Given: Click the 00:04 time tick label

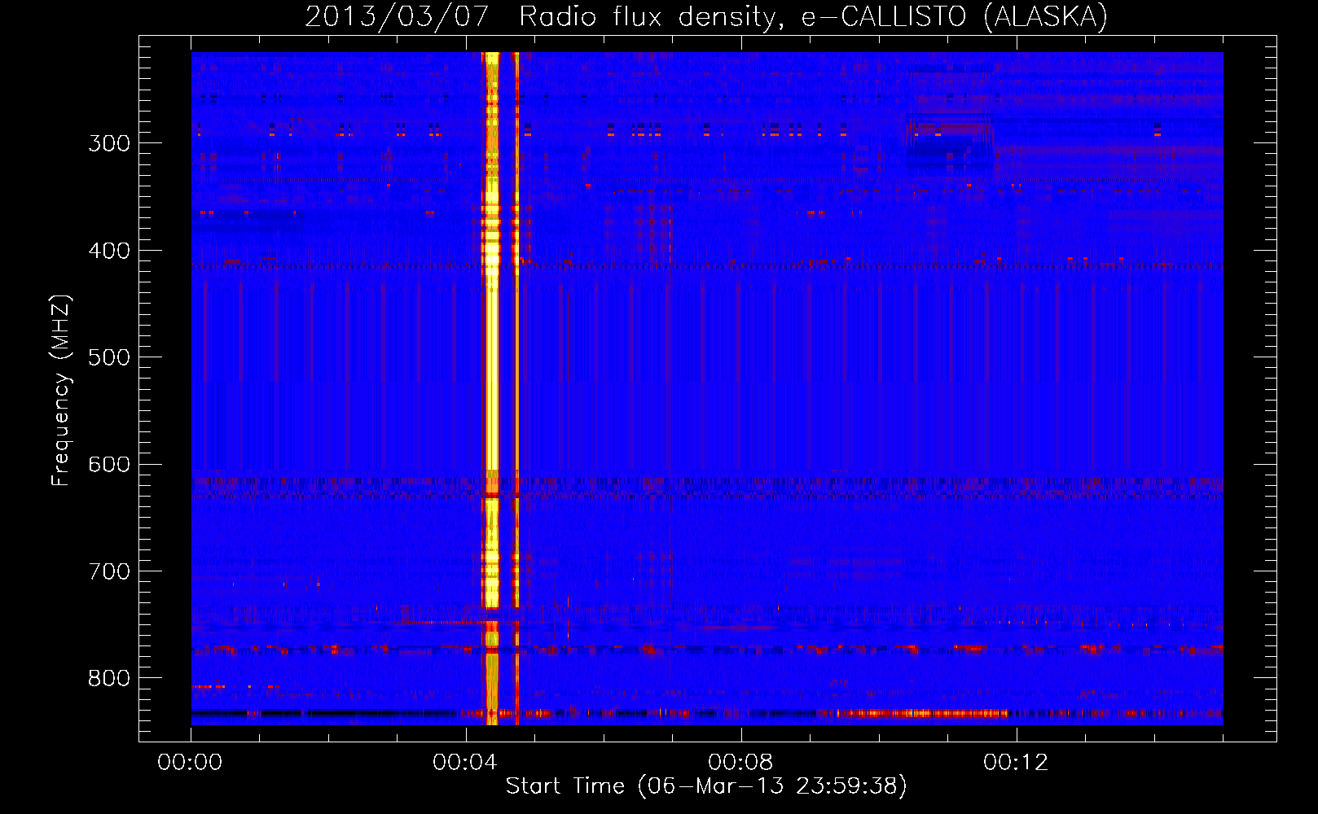Looking at the screenshot, I should [x=465, y=763].
